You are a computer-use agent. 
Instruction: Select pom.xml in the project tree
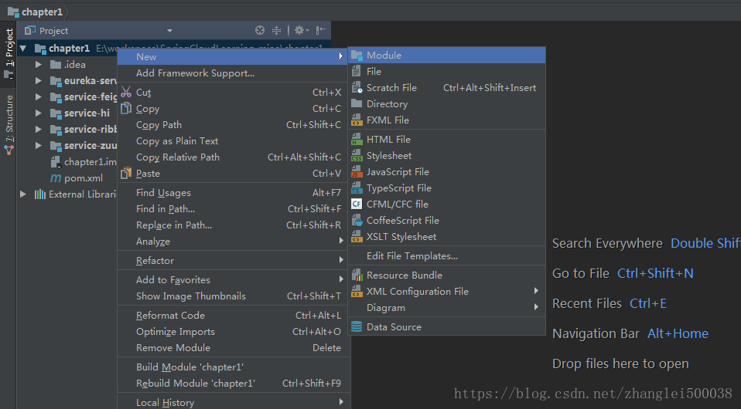[x=83, y=178]
